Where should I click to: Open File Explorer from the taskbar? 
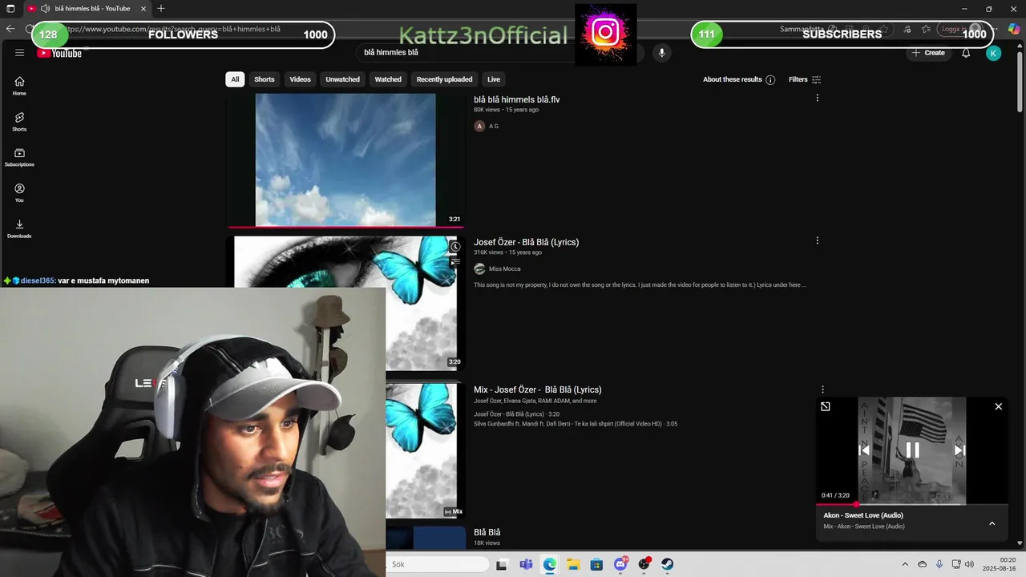click(573, 564)
